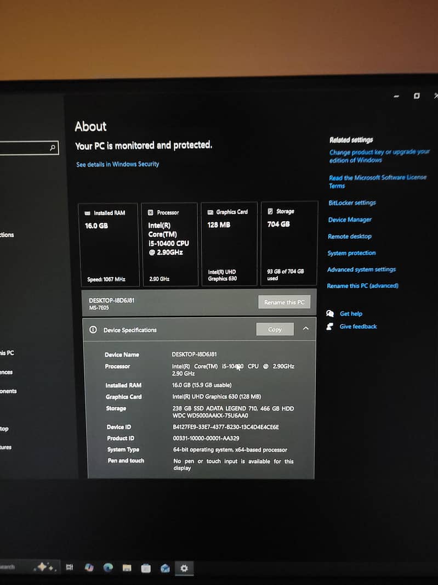Click the Storage value listing ADATA LEGEND 710
The image size is (438, 585).
(x=234, y=412)
